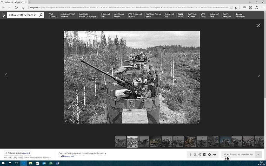Image resolution: width=266 pixels, height=166 pixels.
Task: Open File Explorer from taskbar
Action: [30, 163]
